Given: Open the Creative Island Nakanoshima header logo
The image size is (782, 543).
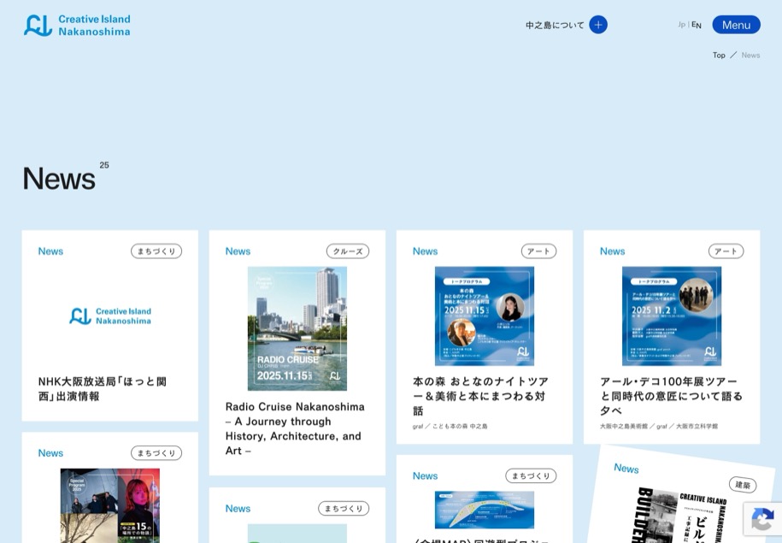Looking at the screenshot, I should pyautogui.click(x=77, y=25).
